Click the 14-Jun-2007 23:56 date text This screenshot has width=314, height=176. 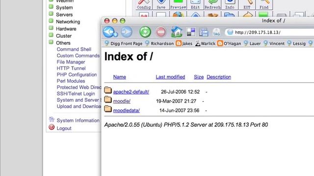click(x=179, y=110)
